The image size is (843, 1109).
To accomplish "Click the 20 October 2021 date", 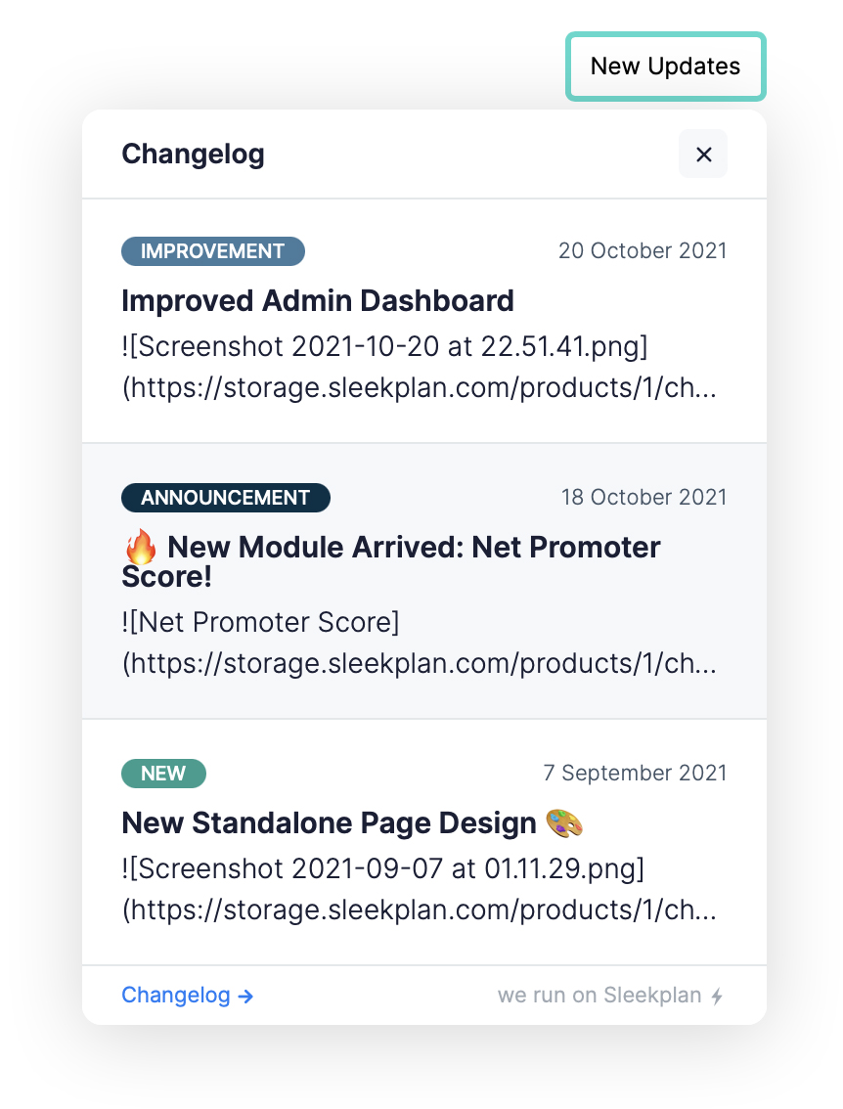I will (643, 250).
